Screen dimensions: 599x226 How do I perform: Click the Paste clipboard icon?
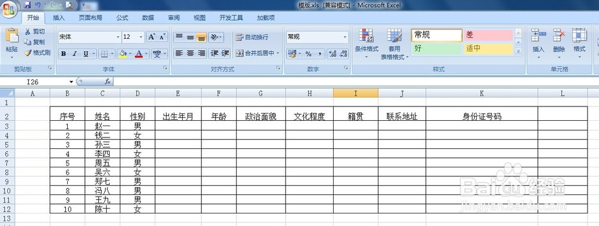tap(11, 35)
